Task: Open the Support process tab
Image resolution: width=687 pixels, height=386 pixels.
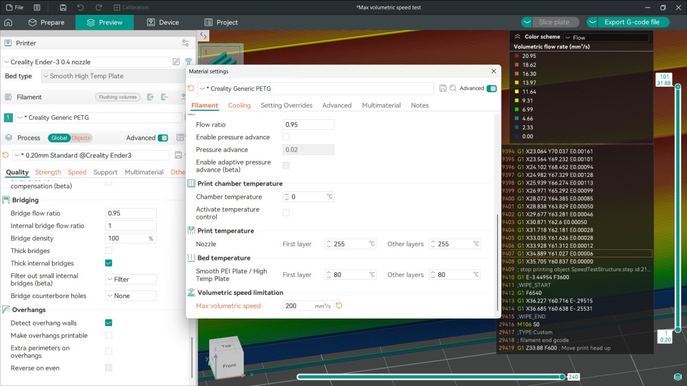Action: [105, 172]
